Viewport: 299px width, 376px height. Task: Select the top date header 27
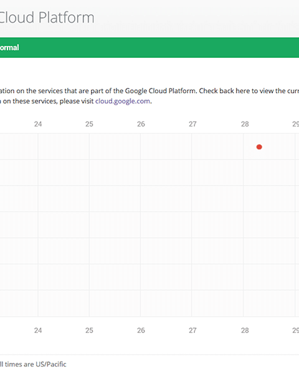192,124
